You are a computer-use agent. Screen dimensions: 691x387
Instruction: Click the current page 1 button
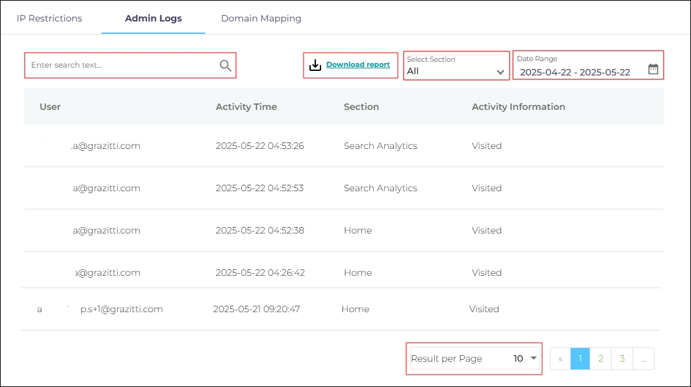[580, 358]
